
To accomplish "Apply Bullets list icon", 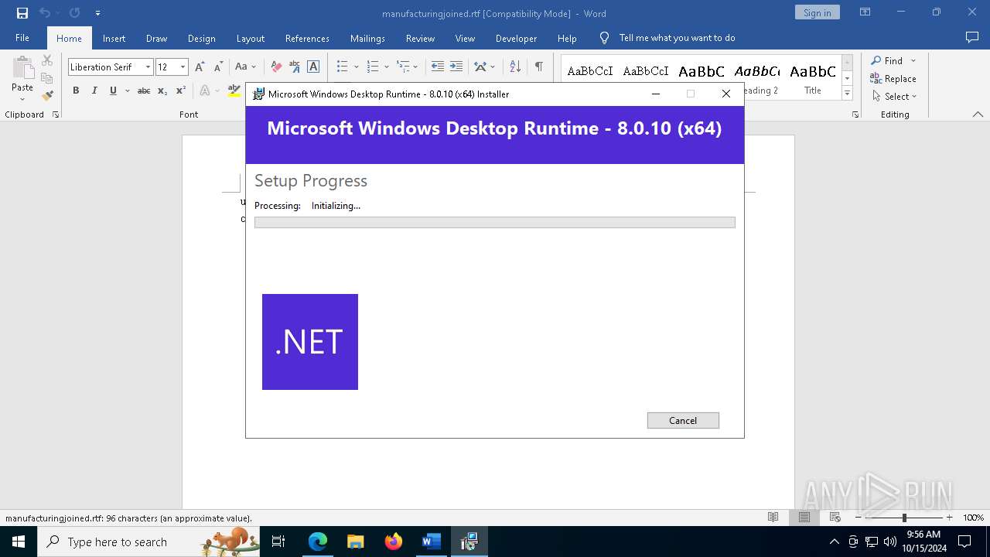I will pos(343,67).
